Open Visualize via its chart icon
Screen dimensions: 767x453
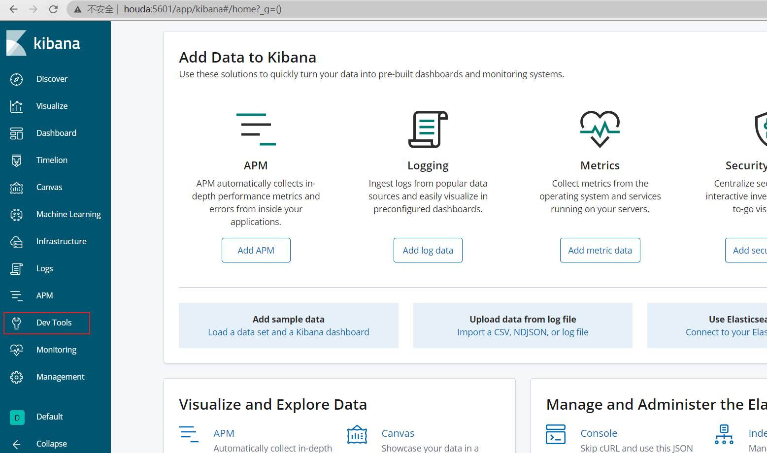point(16,106)
